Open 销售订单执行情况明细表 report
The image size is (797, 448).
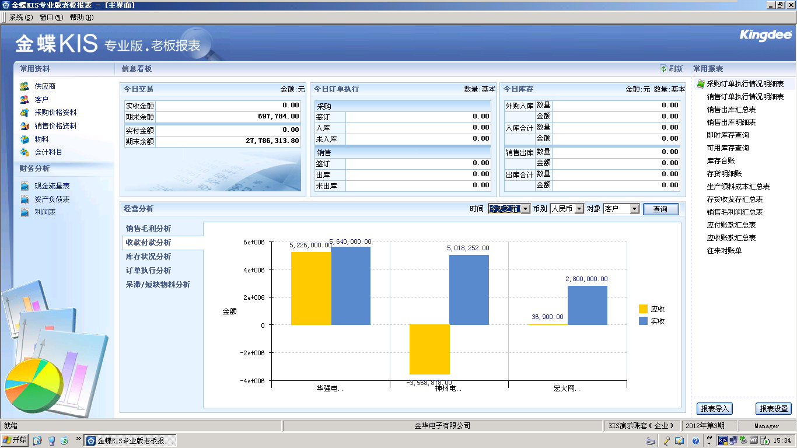click(x=745, y=97)
